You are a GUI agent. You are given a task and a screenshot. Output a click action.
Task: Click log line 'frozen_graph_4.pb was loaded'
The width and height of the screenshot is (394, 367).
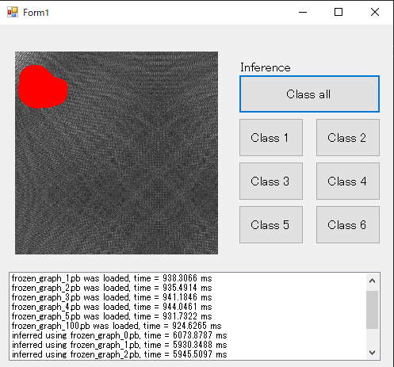[112, 307]
